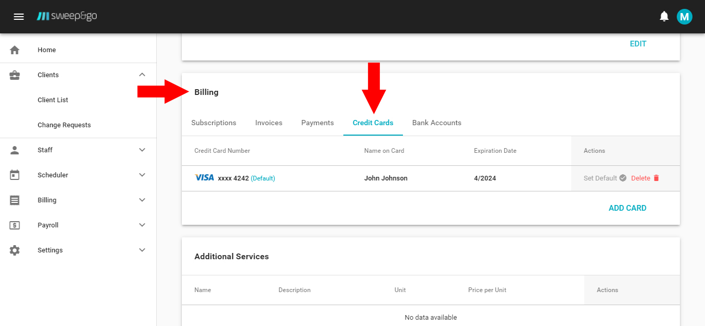
Task: Open Clients section label
Action: tap(48, 75)
